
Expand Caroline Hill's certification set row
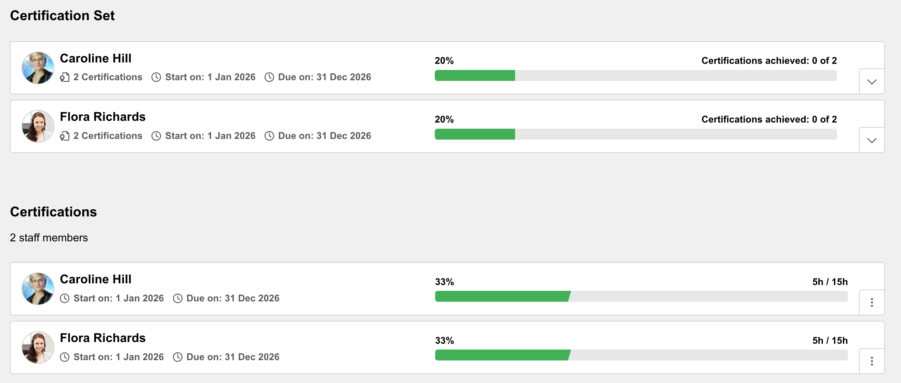[872, 82]
